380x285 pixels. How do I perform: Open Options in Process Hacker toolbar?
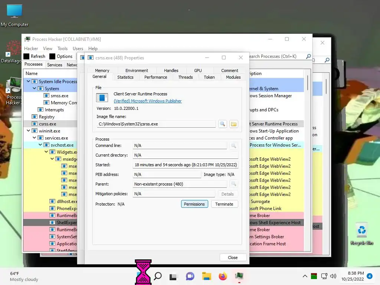pyautogui.click(x=61, y=56)
